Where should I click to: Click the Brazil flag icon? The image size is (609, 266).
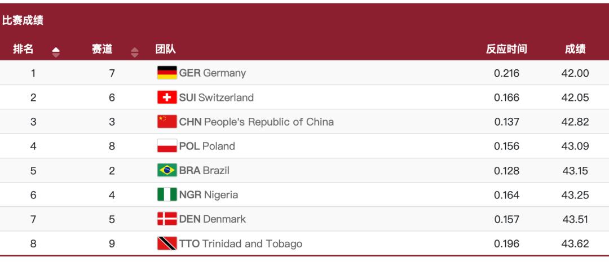(x=167, y=170)
